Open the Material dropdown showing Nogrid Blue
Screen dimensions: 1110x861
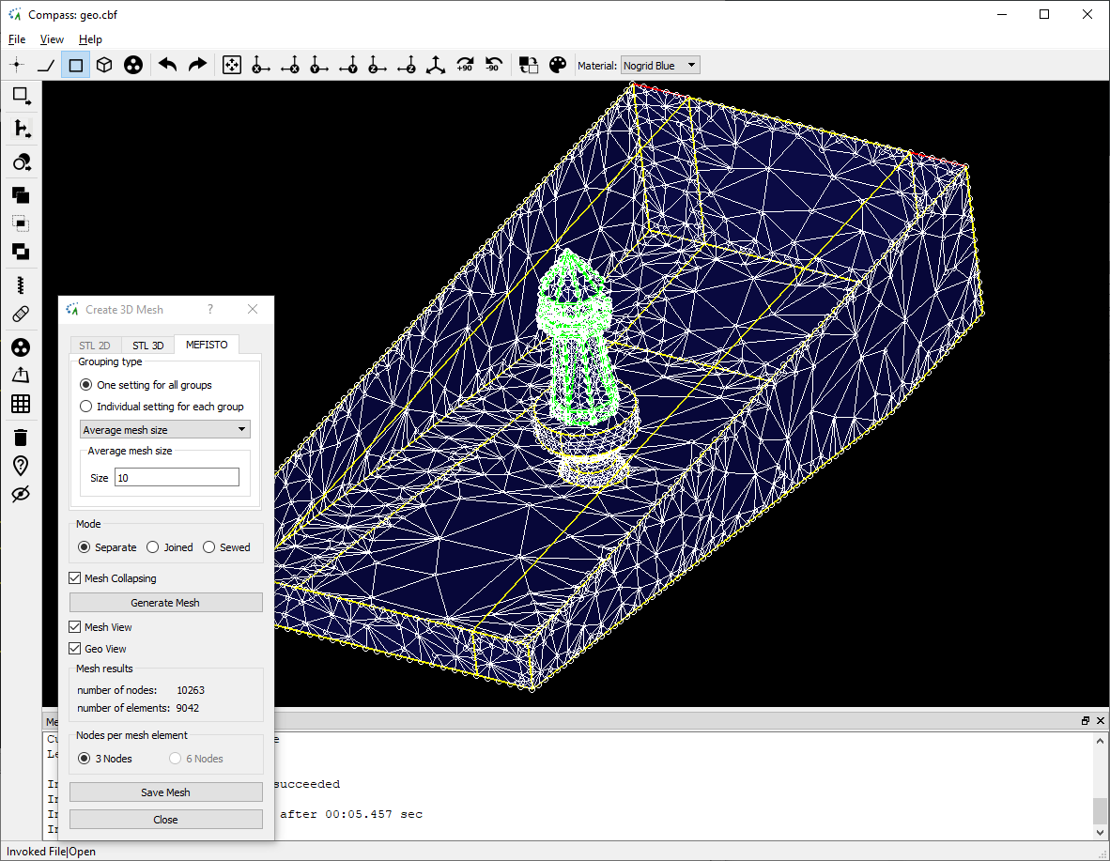pos(660,65)
